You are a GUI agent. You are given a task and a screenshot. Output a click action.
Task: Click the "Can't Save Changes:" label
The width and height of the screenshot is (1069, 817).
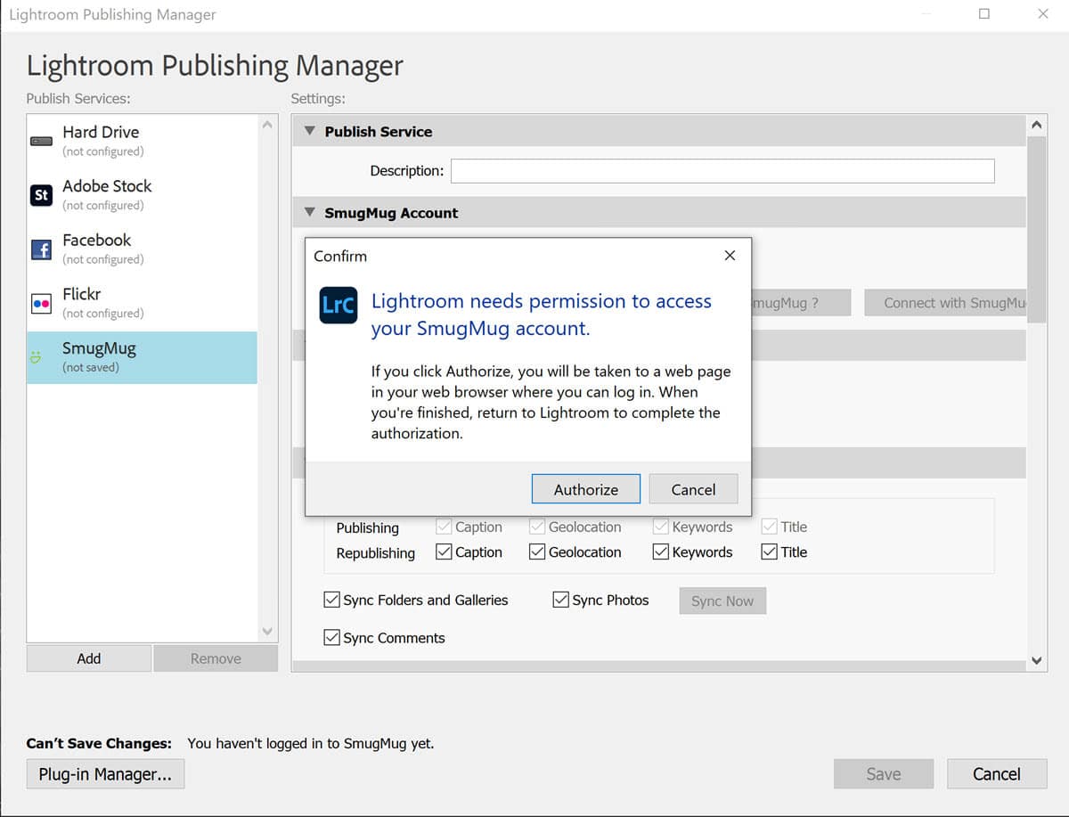(x=99, y=743)
